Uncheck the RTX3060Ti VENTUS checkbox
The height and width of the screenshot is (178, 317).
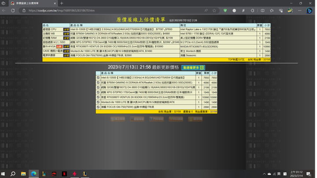pos(98,97)
